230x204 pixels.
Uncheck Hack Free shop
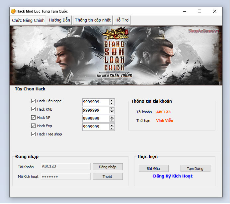coord(33,134)
